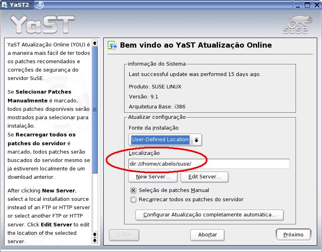Click the 'Atualizar configuração' group title
The width and height of the screenshot is (322, 252).
tap(157, 117)
